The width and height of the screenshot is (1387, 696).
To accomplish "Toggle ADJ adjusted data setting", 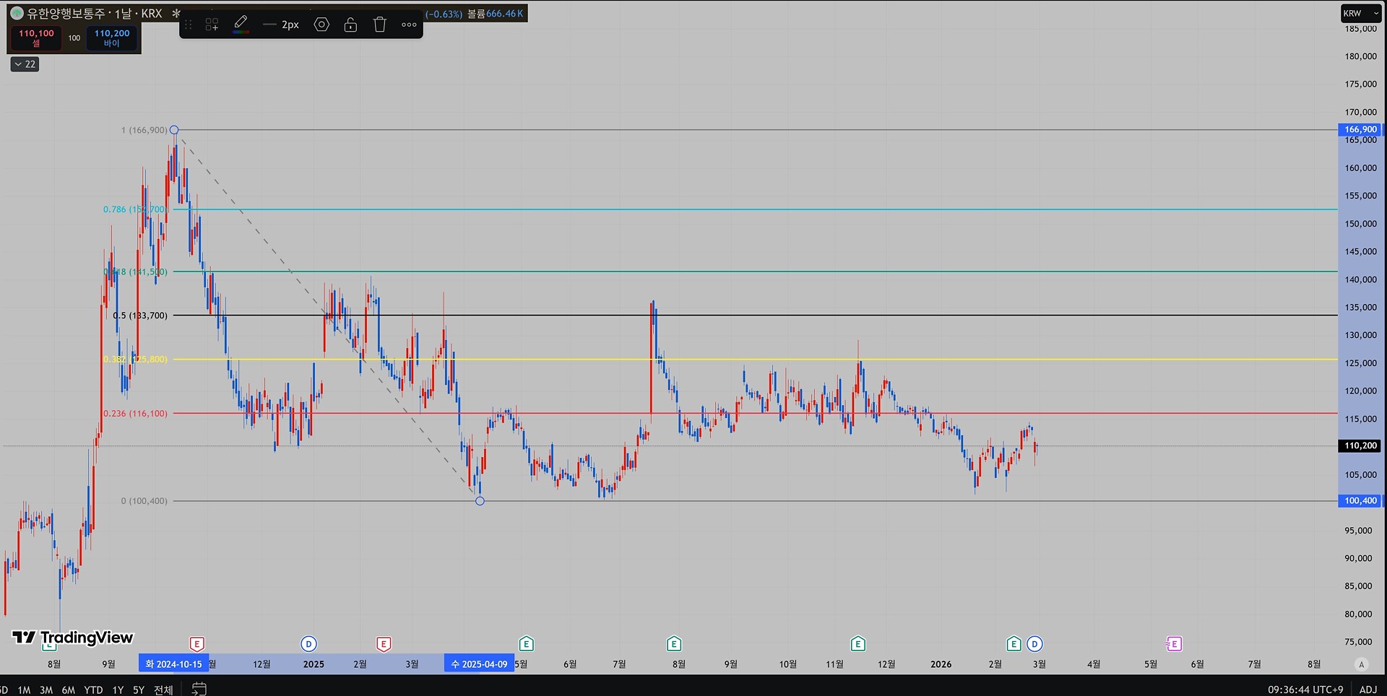I will [1367, 690].
